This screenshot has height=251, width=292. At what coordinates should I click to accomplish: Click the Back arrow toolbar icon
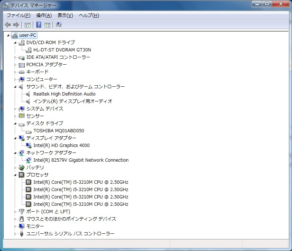(x=8, y=25)
